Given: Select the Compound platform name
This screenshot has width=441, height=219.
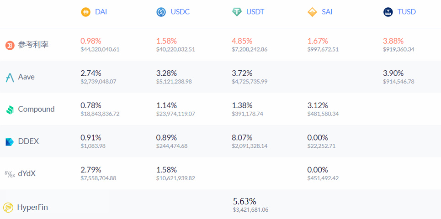Looking at the screenshot, I should [36, 109].
